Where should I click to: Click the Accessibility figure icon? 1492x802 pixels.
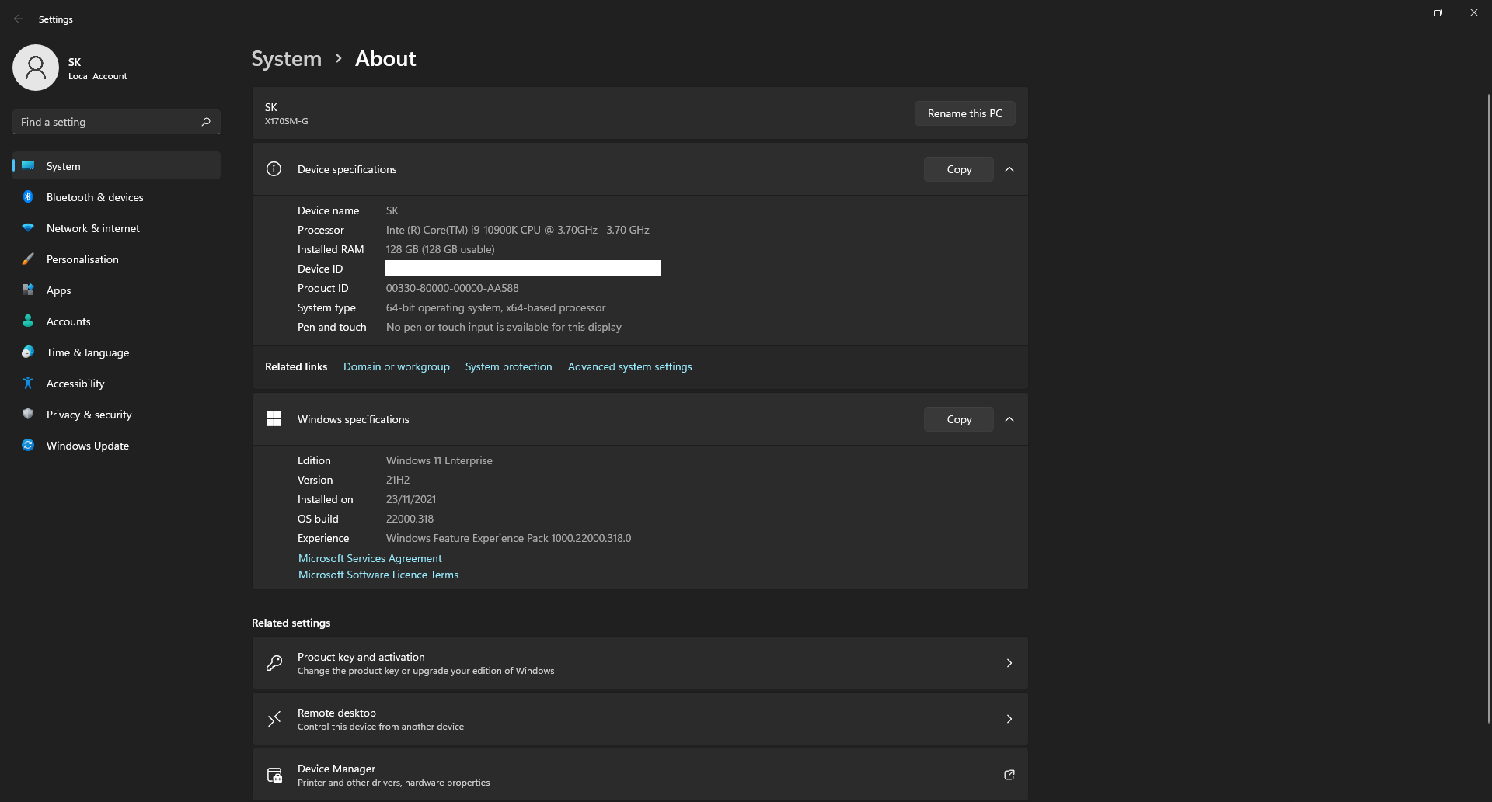point(28,383)
